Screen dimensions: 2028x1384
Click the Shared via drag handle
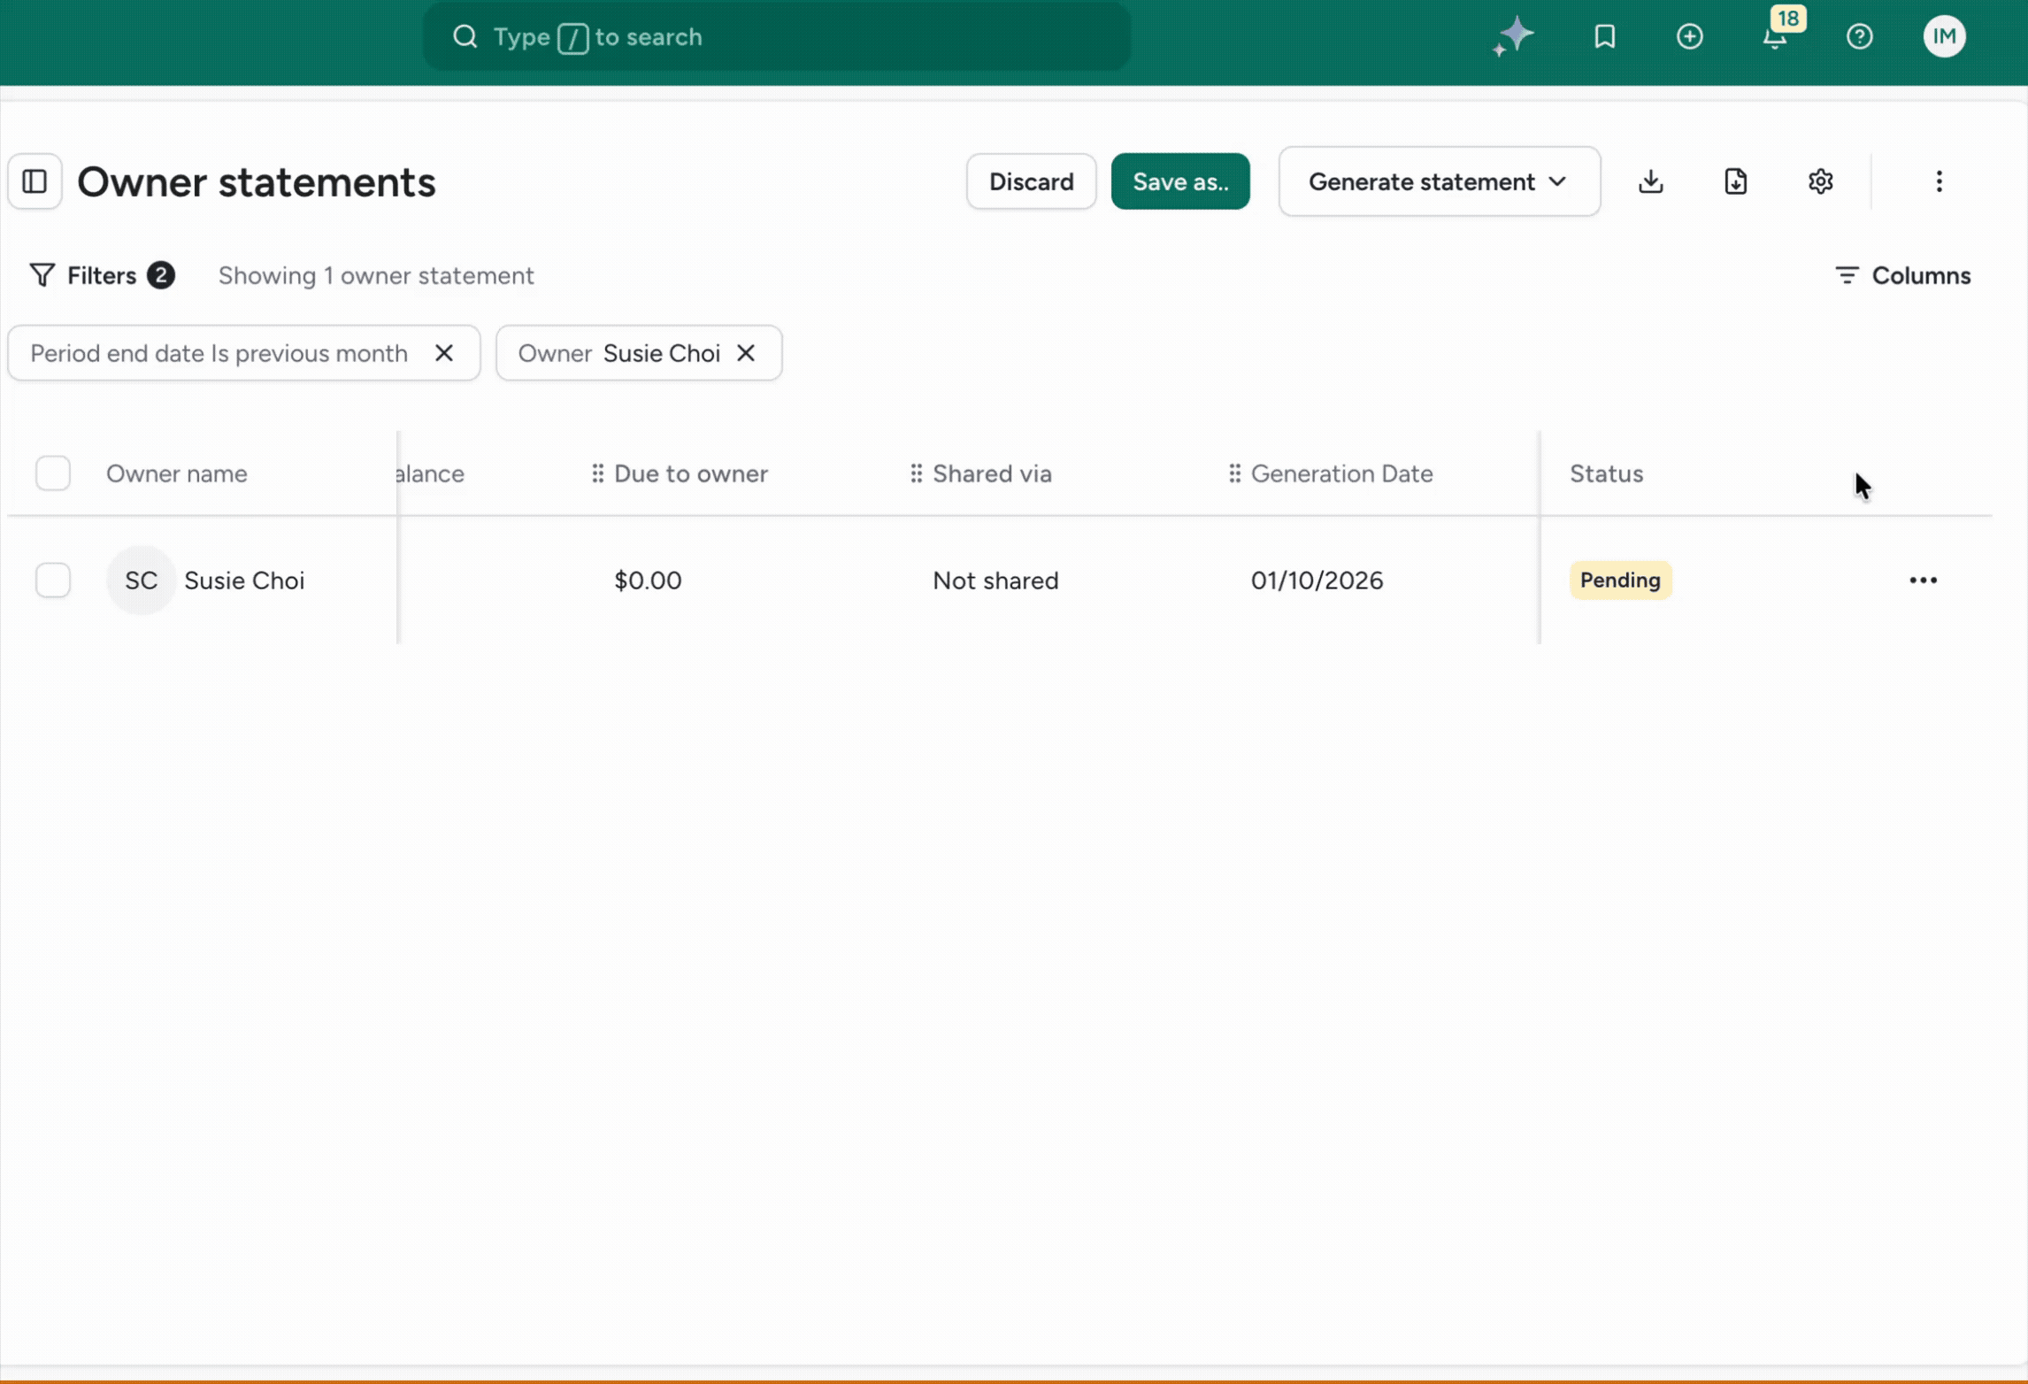[x=917, y=473]
